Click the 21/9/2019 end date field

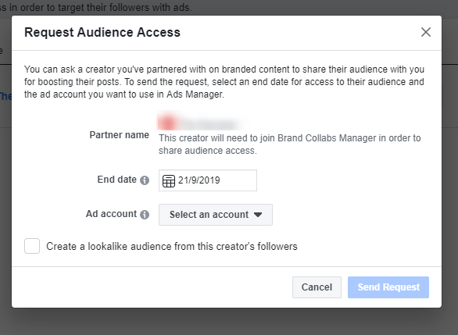click(x=208, y=180)
